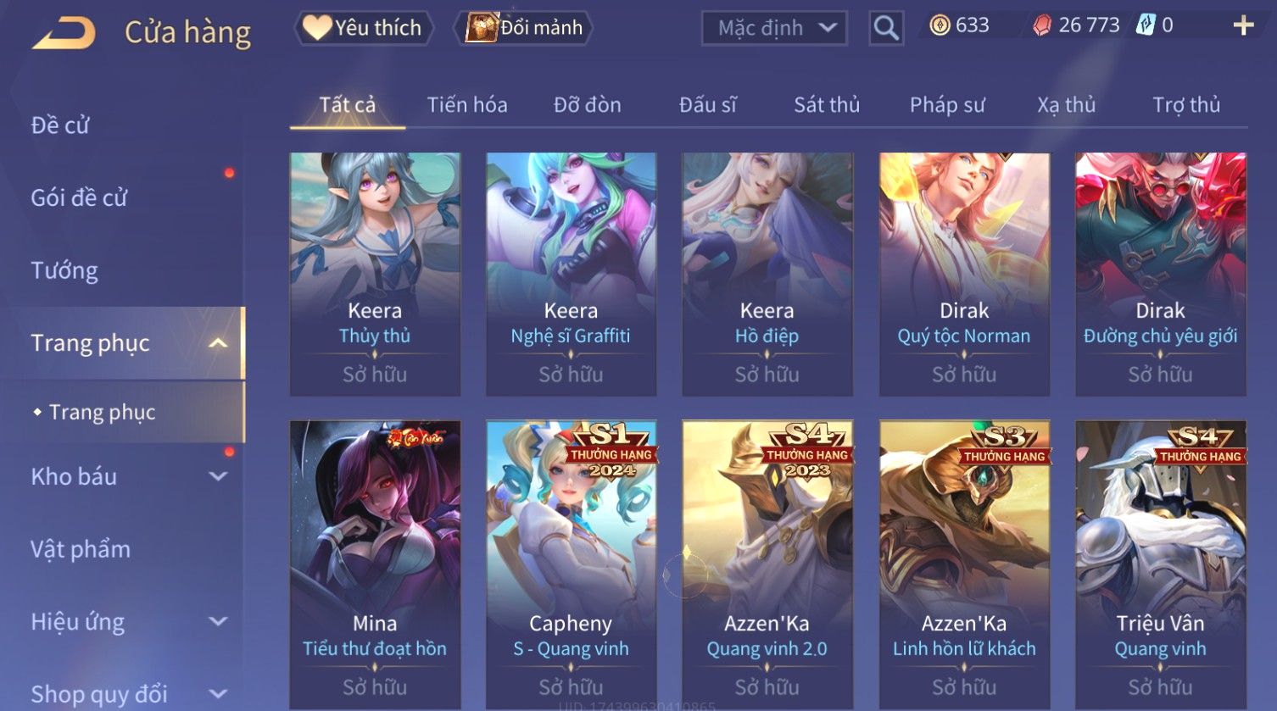Tap the plus icon to add currency

1243,25
